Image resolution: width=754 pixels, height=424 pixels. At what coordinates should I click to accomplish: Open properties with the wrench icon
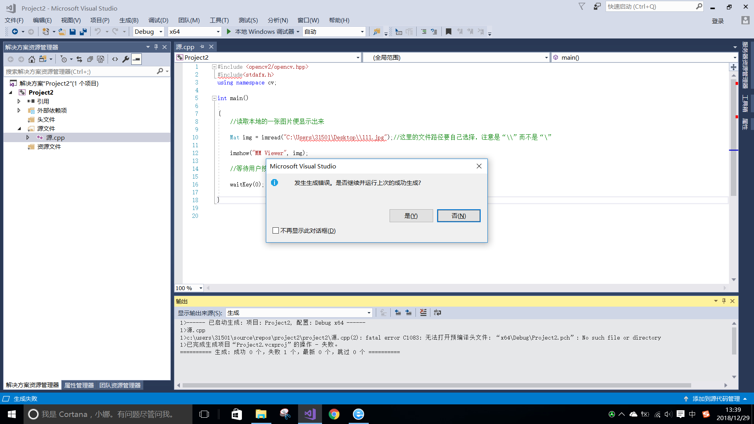click(x=126, y=59)
